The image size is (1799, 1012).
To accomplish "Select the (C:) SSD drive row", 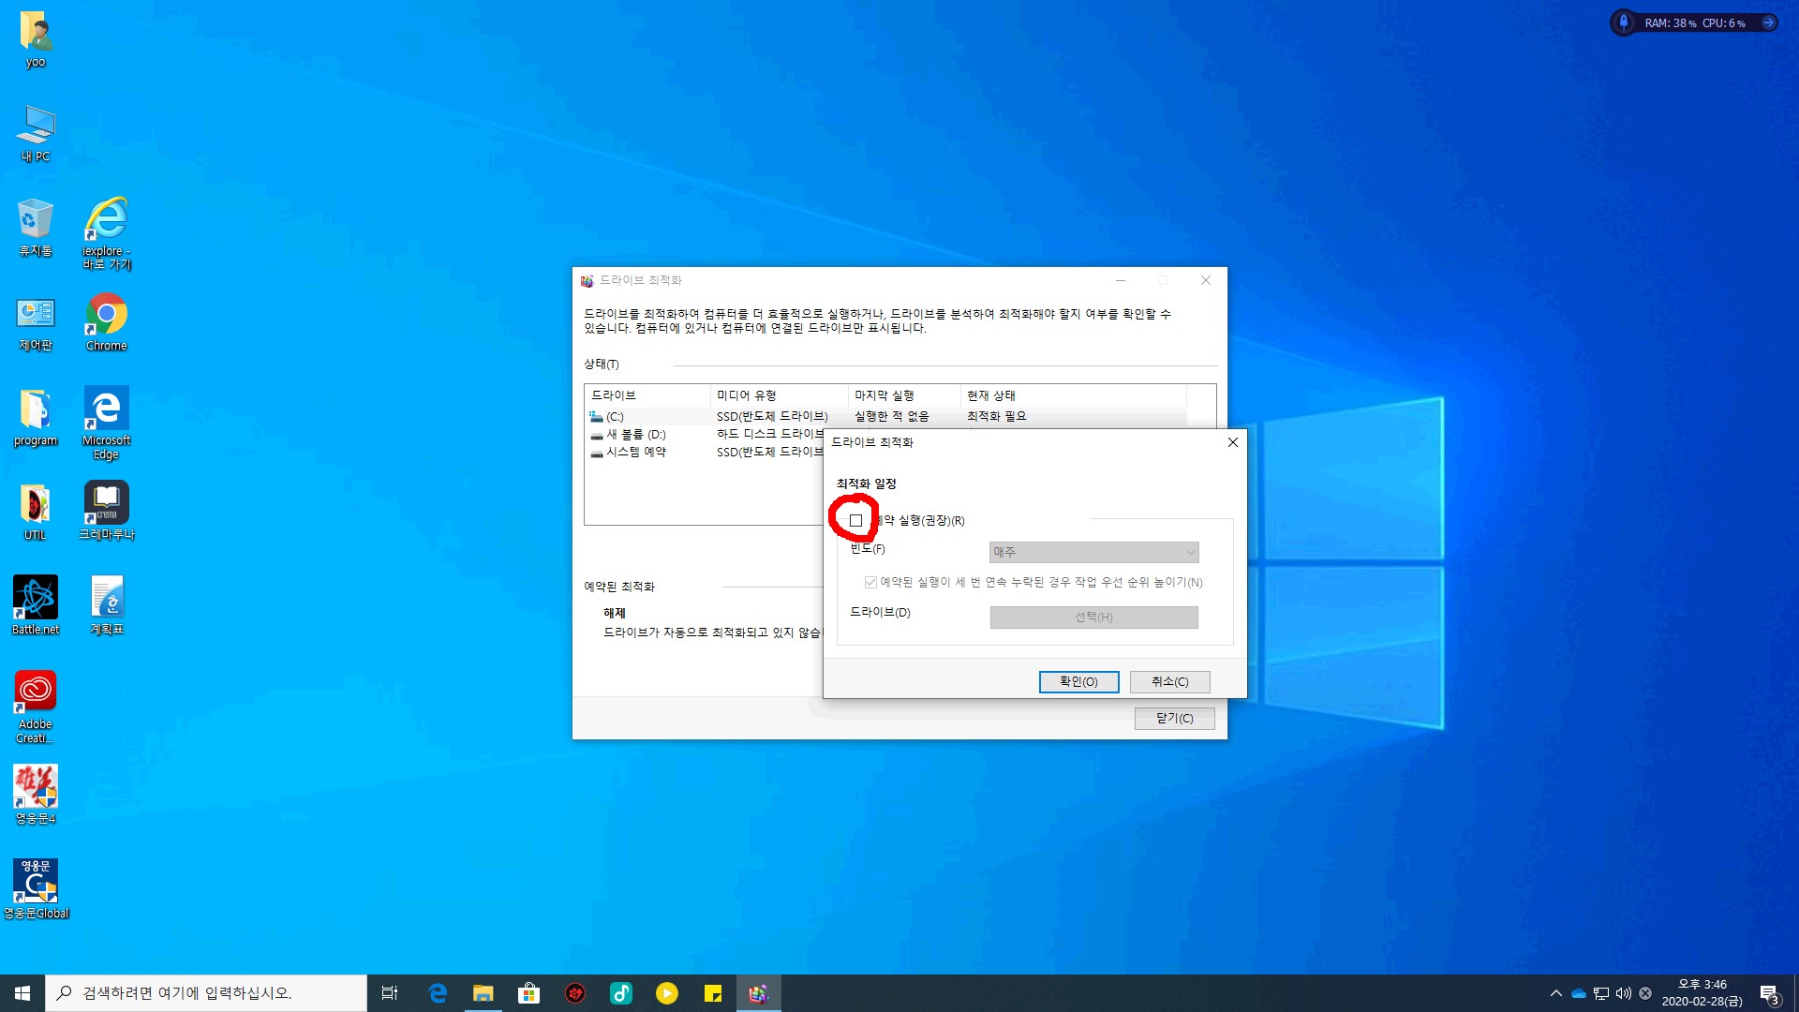I will [x=615, y=416].
